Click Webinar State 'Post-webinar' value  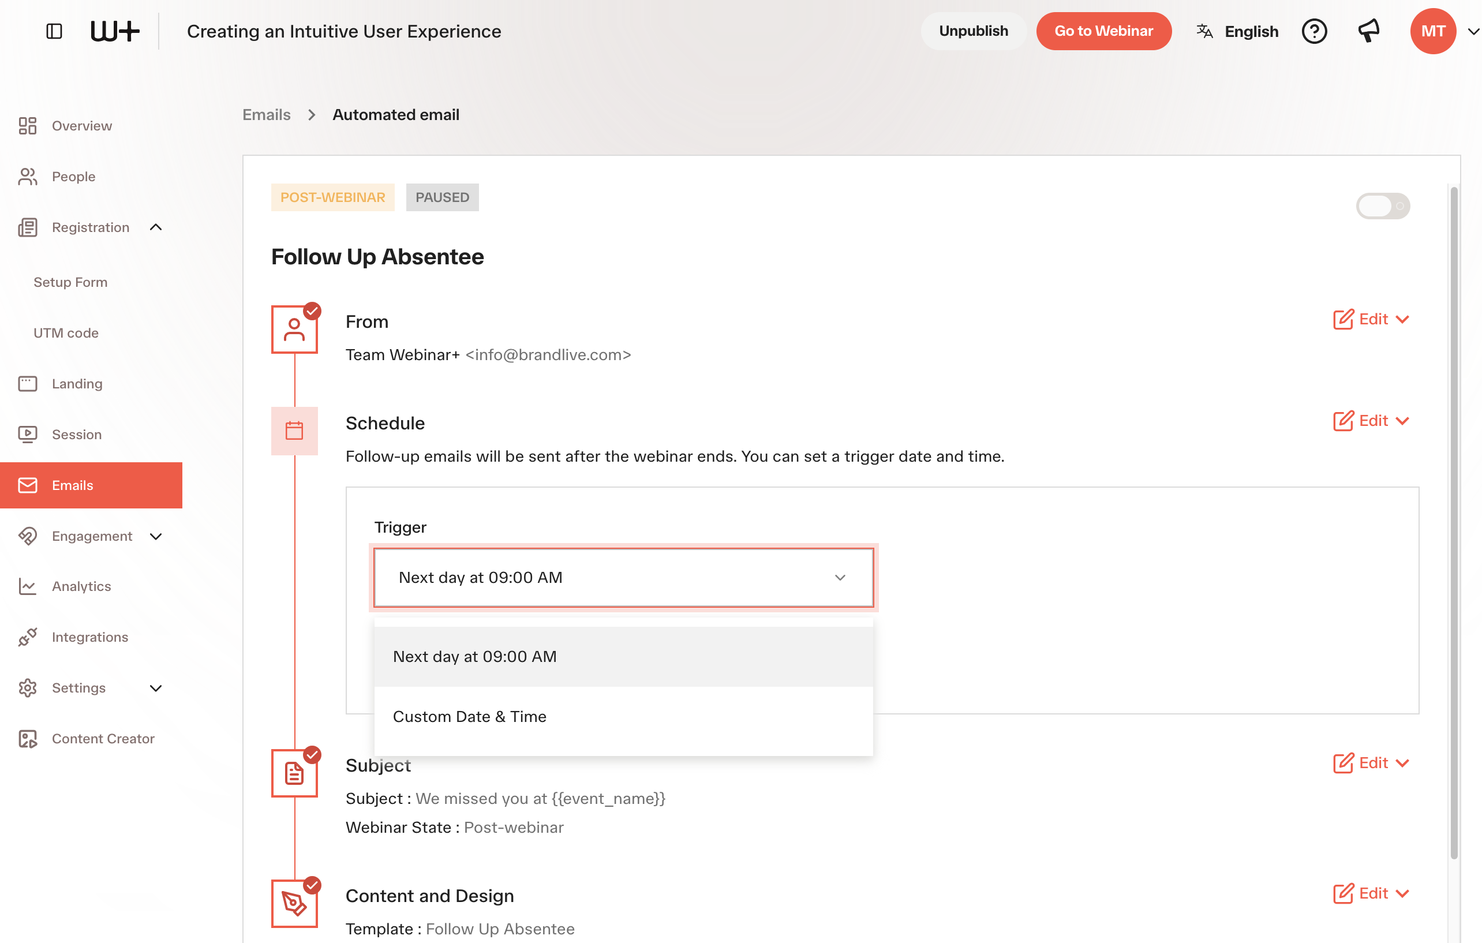click(x=514, y=828)
